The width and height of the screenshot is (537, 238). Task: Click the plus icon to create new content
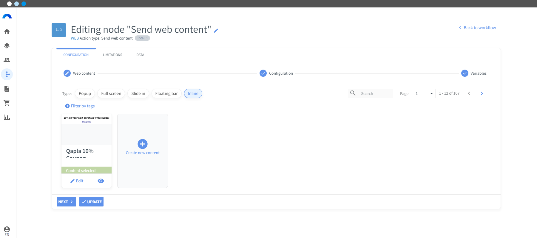[x=143, y=144]
